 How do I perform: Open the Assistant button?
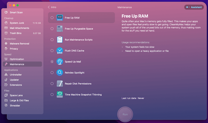pyautogui.click(x=194, y=7)
